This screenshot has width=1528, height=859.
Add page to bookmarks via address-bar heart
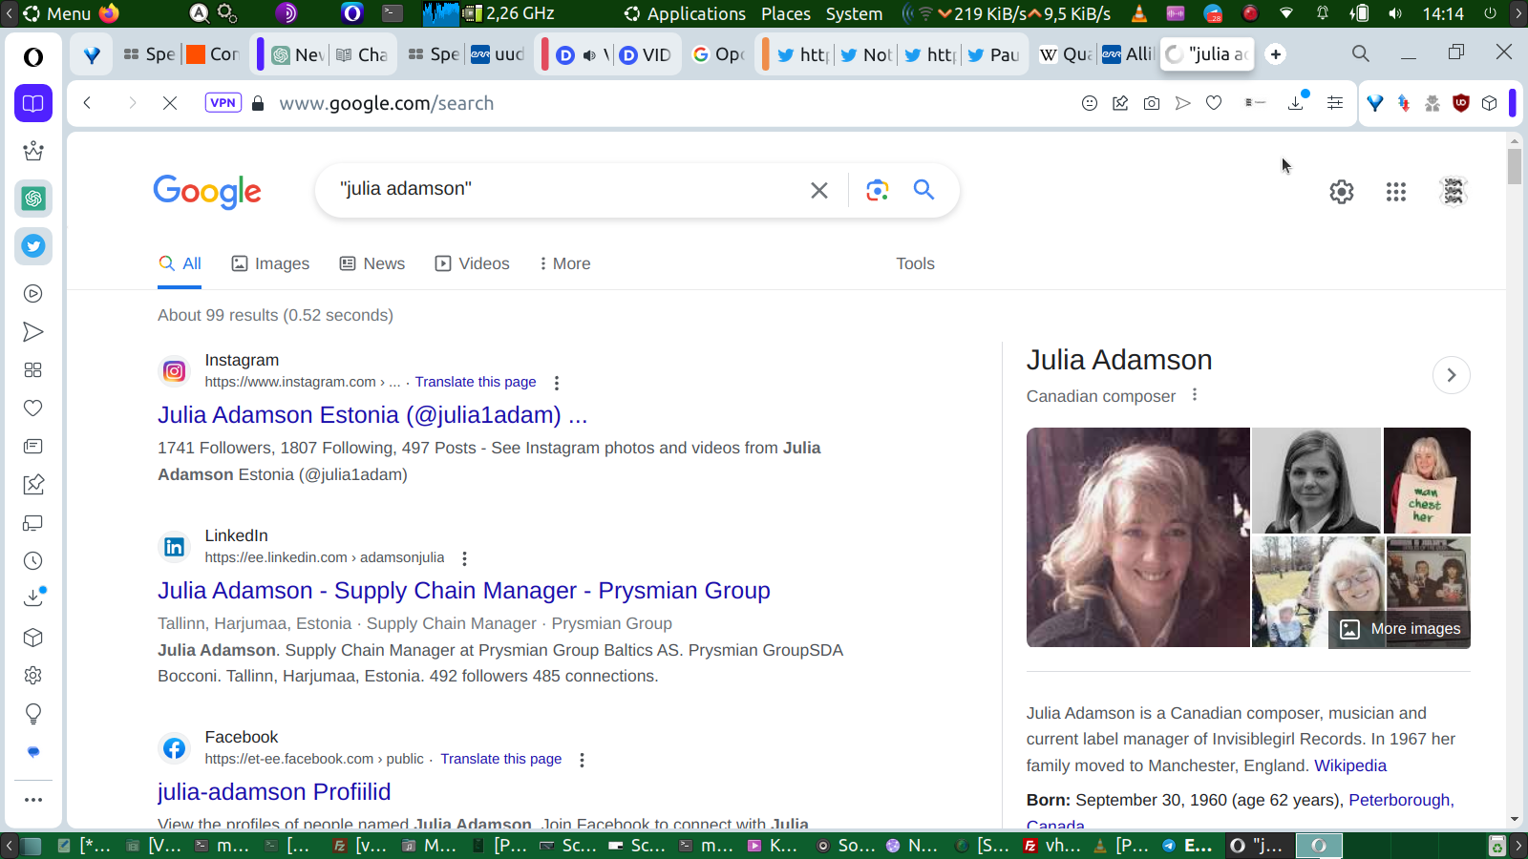coord(1214,103)
